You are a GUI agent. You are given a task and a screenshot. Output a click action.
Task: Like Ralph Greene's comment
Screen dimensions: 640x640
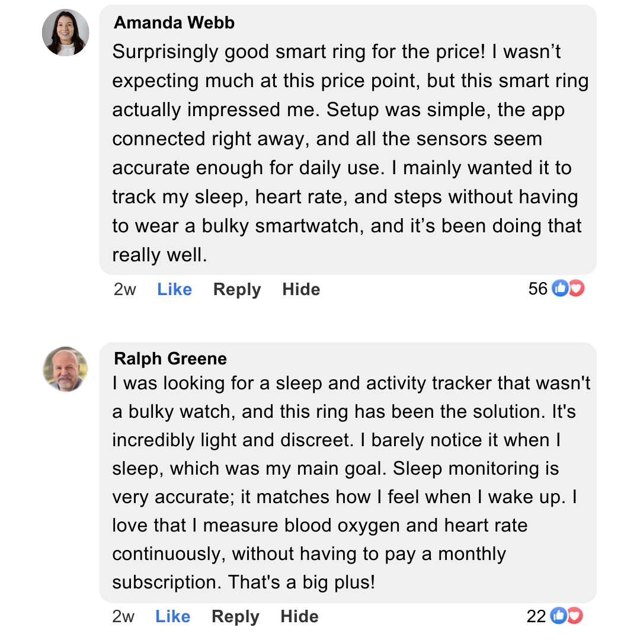click(x=172, y=616)
